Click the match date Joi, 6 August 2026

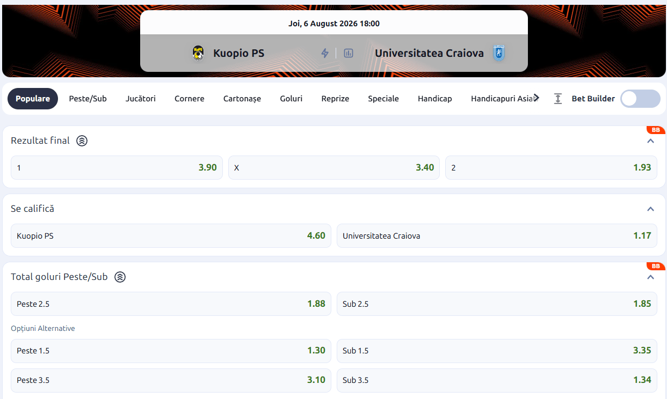[x=334, y=24]
